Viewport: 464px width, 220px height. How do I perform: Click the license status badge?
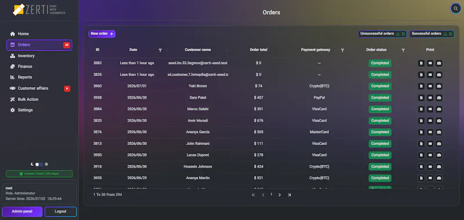(x=39, y=174)
